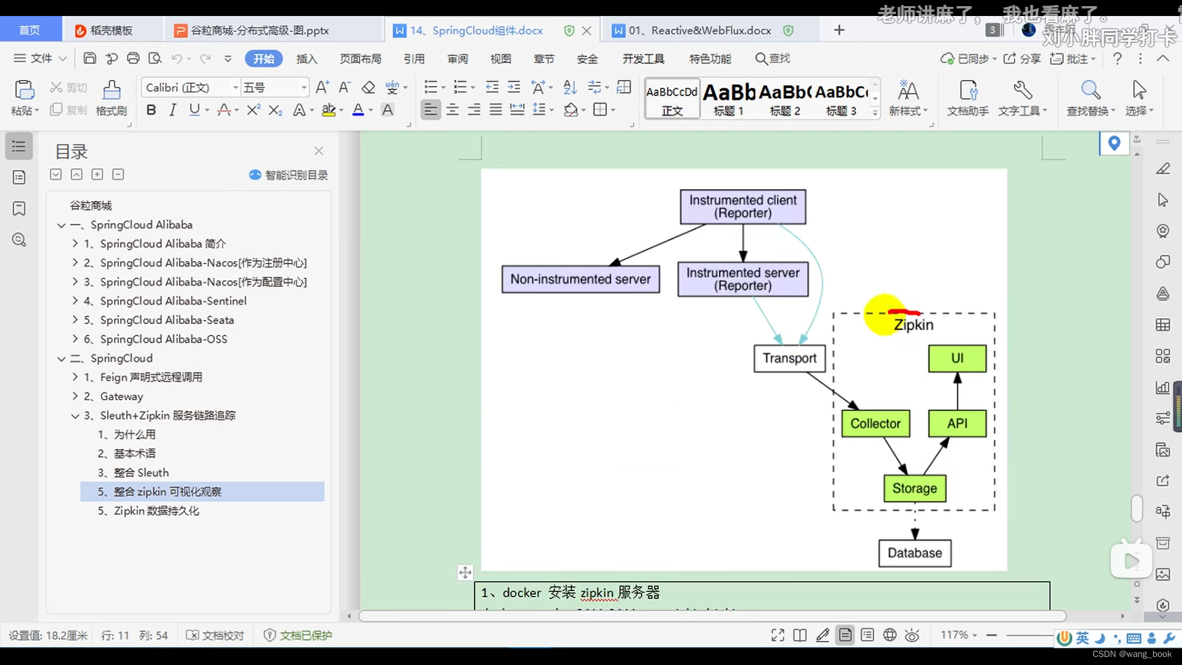This screenshot has width=1182, height=665.
Task: Apply the 标题 1 heading style
Action: [x=729, y=99]
